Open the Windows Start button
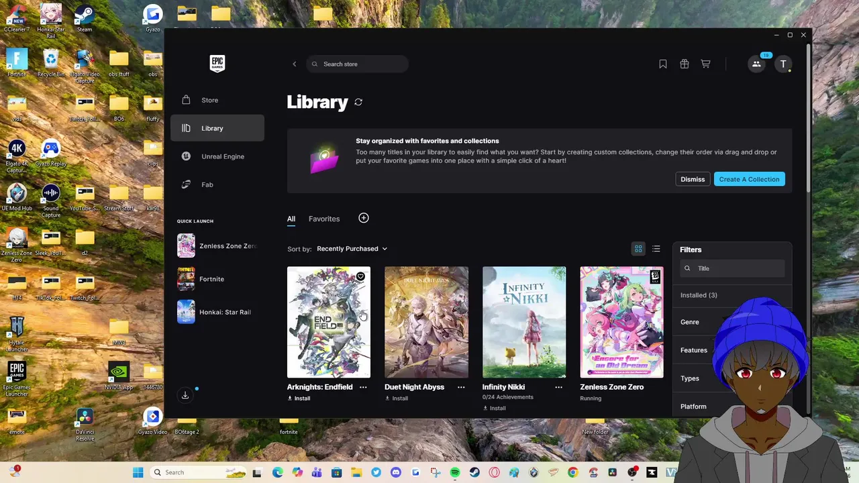 pyautogui.click(x=138, y=472)
